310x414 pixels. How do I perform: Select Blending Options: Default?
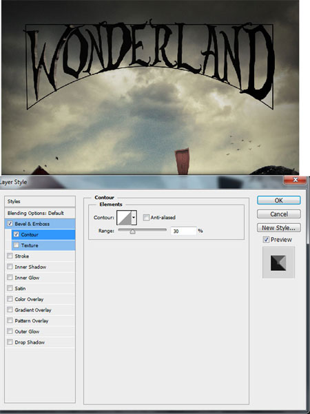click(x=40, y=213)
